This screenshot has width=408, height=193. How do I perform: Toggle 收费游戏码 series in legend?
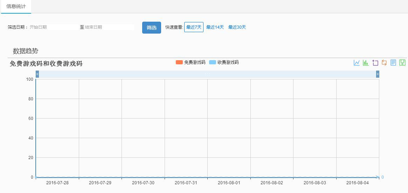(228, 63)
